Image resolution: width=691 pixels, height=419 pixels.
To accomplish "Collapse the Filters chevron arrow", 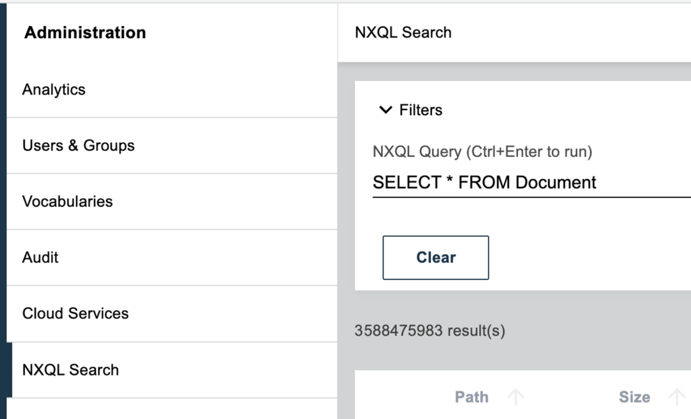I will [386, 110].
